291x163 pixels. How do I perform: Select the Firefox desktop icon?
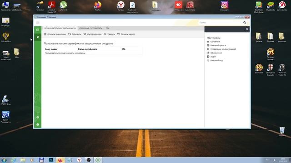[98, 6]
